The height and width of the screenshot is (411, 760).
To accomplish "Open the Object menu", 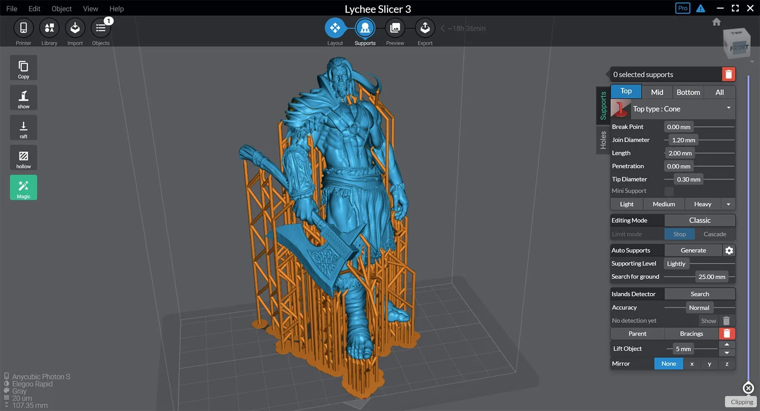I will (62, 9).
